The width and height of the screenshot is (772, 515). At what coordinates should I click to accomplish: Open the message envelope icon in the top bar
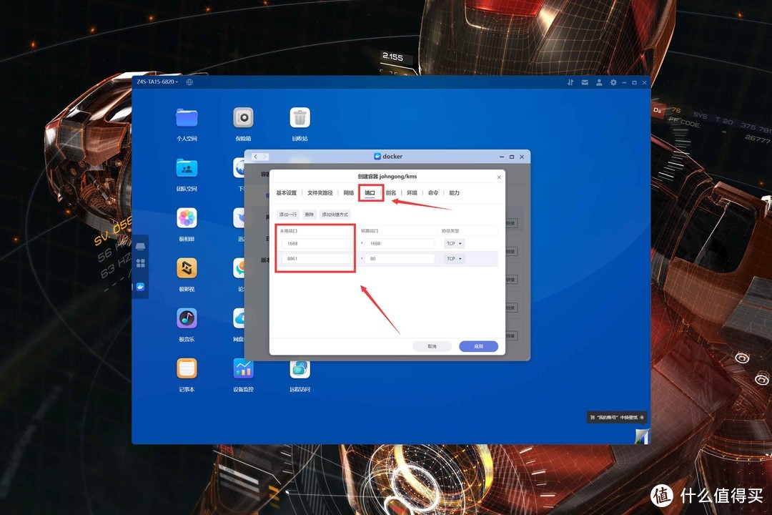tap(585, 82)
